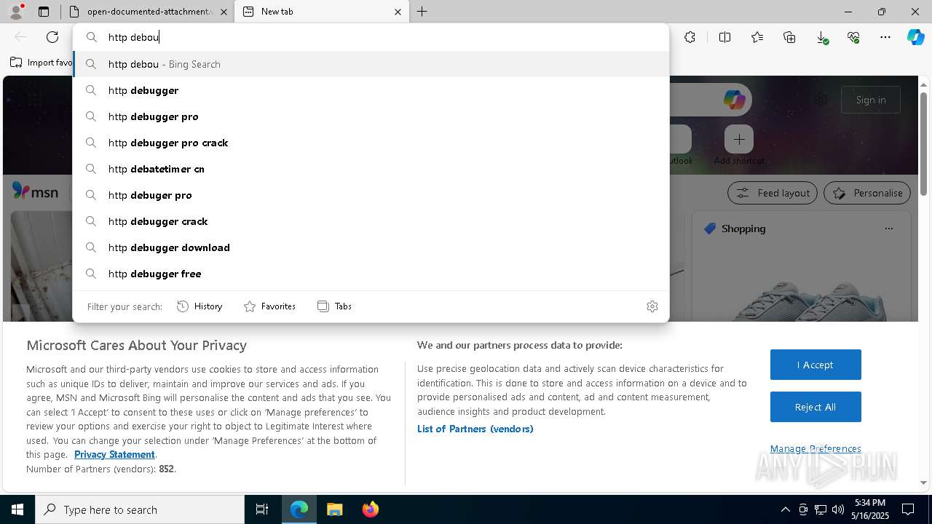932x524 pixels.
Task: Open the Copilot sidebar icon
Action: [x=915, y=37]
